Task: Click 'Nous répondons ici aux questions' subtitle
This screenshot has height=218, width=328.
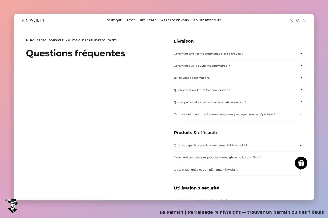Action: [x=73, y=40]
